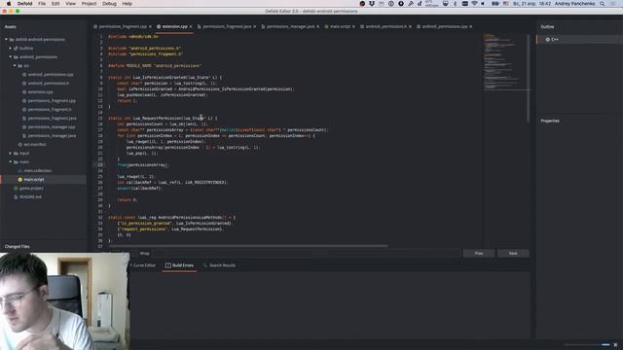Open the View menu

[70, 4]
